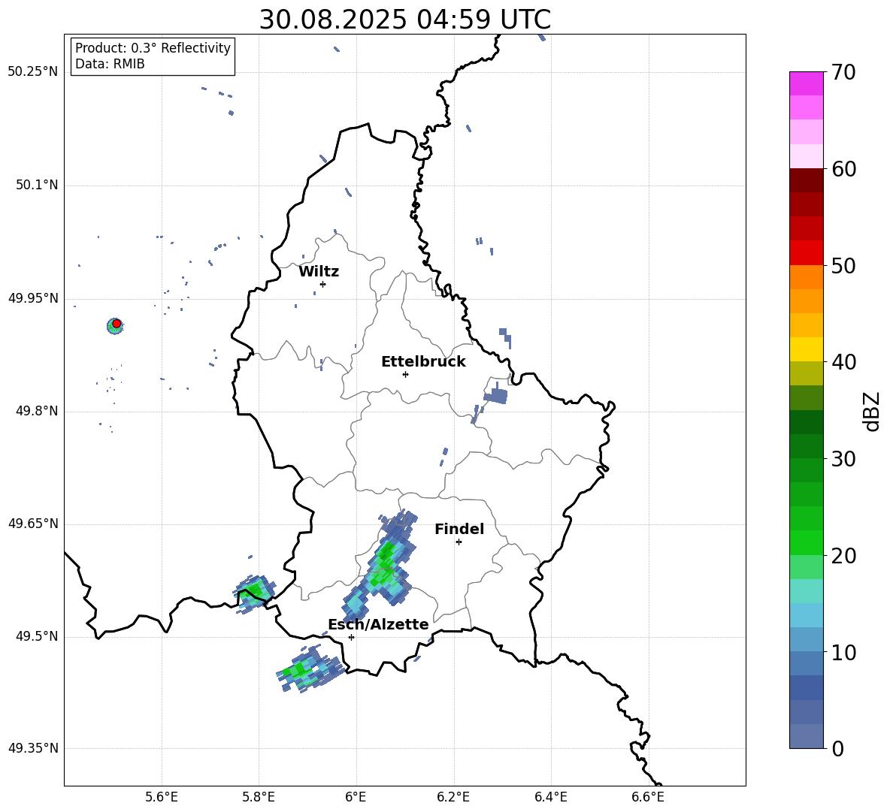Click the cross marker below Esch/Alzette
Viewport: 890px width, 812px height.
pos(351,637)
